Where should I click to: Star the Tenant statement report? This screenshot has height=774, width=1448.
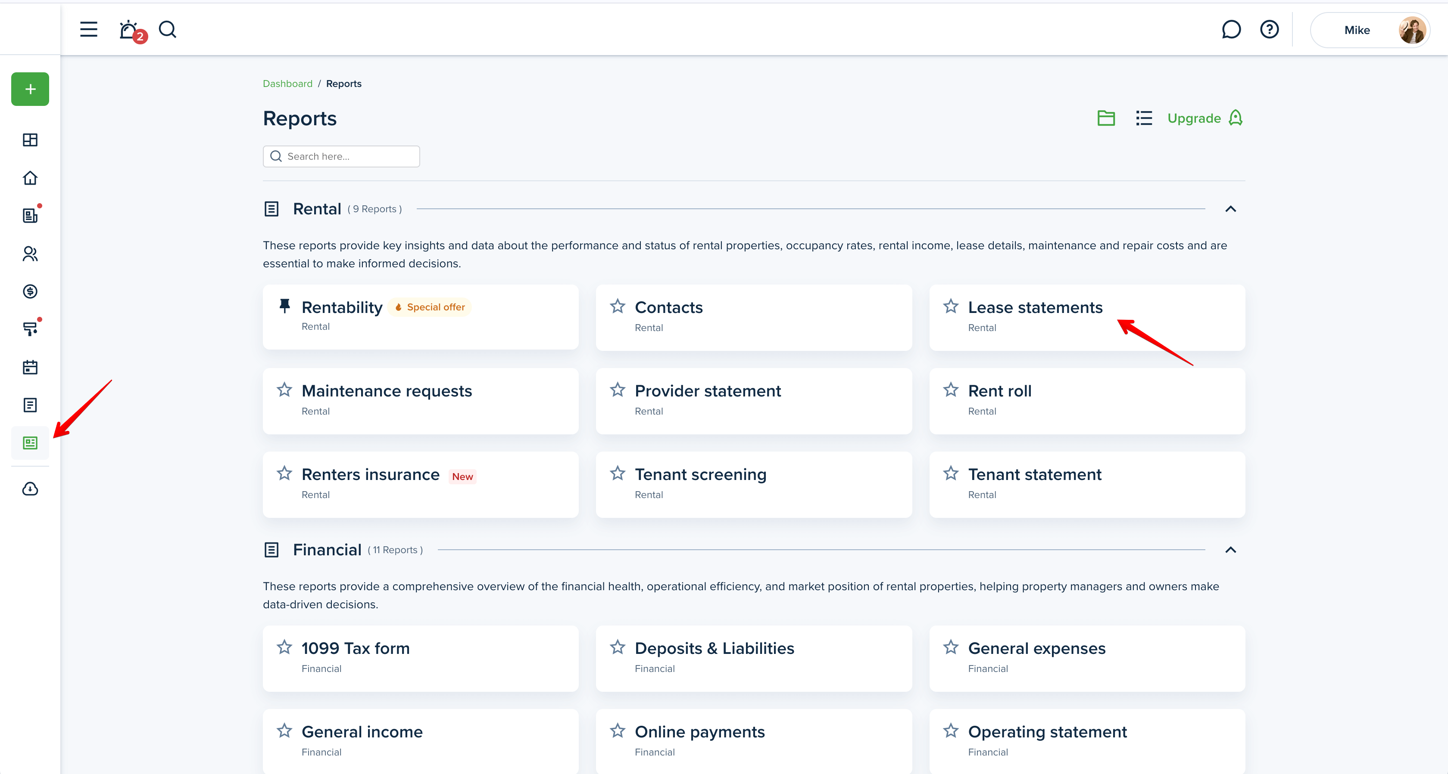[951, 473]
